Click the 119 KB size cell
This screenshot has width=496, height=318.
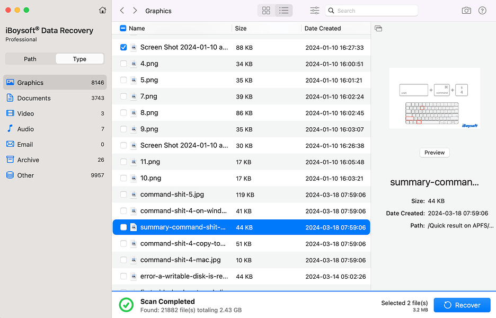point(245,195)
